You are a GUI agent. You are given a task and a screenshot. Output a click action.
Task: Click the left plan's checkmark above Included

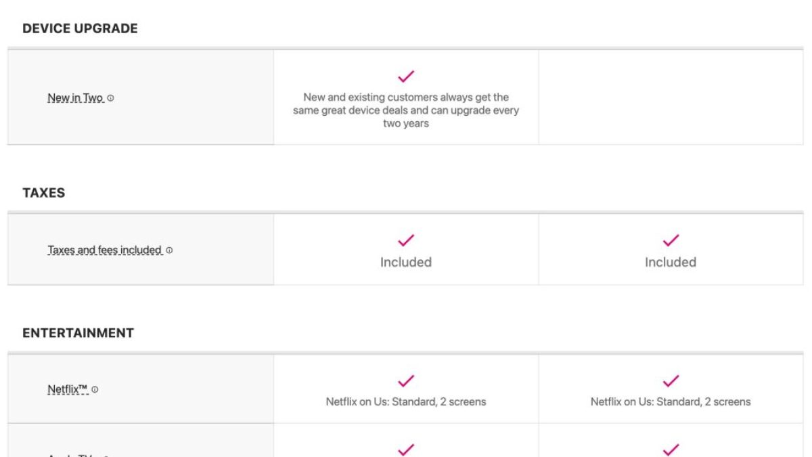point(406,240)
